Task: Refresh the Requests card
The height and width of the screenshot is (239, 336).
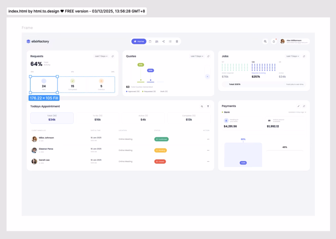Action: tap(113, 56)
